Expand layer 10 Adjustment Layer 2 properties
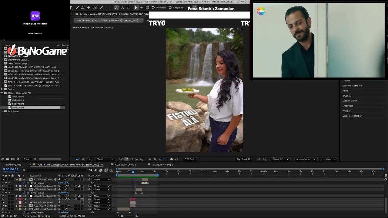 17,186
